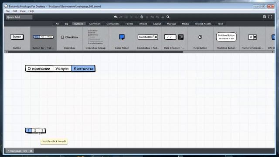Show the Media library category
This screenshot has width=279, height=157.
click(185, 24)
